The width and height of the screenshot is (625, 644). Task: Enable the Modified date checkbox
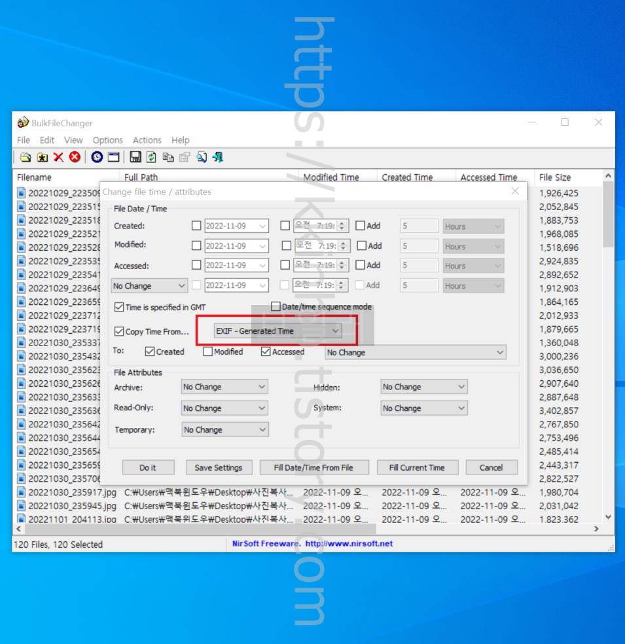click(x=196, y=245)
